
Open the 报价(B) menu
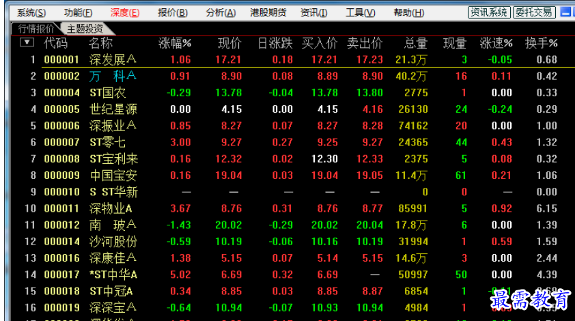172,13
